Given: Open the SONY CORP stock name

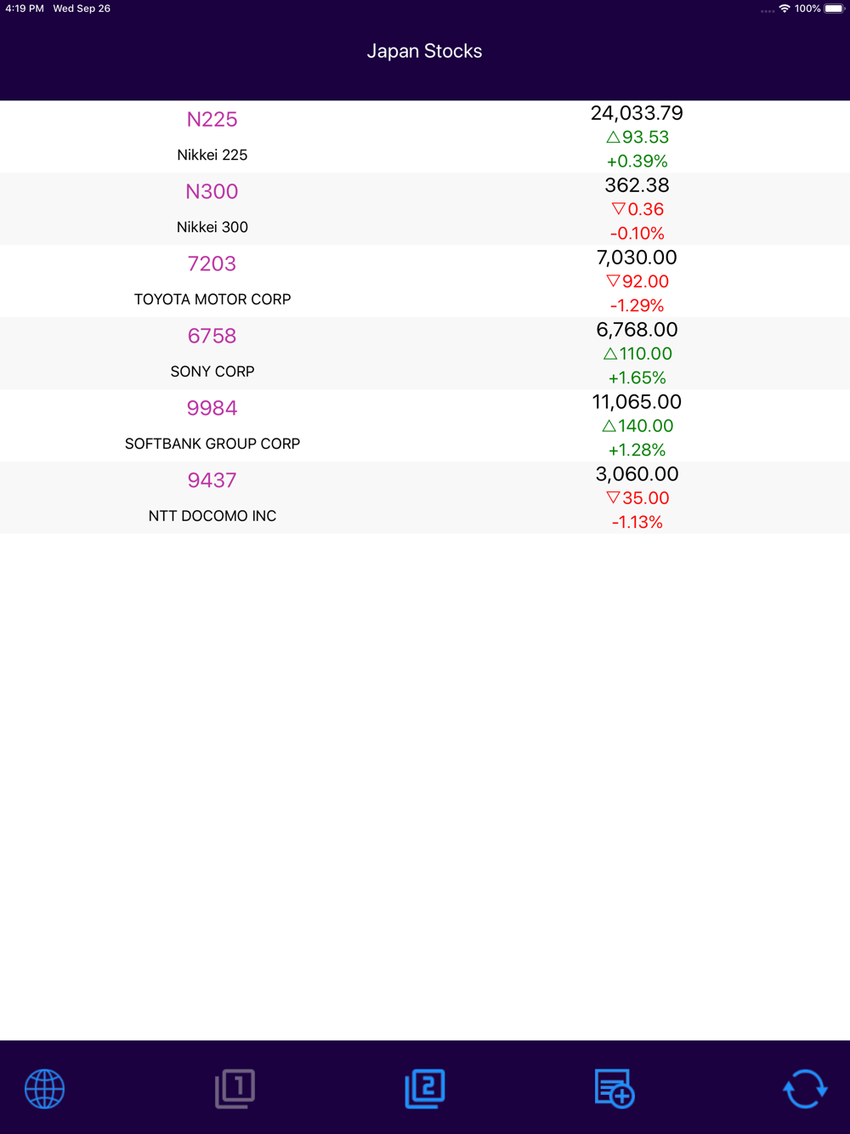Looking at the screenshot, I should click(x=212, y=371).
